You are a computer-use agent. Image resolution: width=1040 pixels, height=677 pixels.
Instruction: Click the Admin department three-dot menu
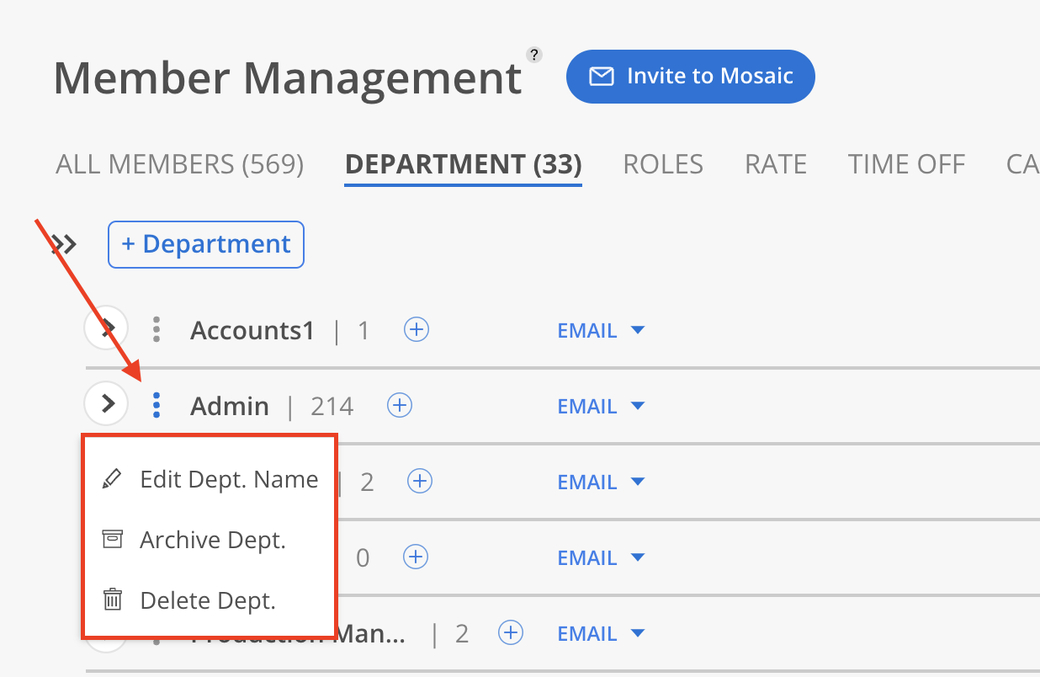pos(157,405)
